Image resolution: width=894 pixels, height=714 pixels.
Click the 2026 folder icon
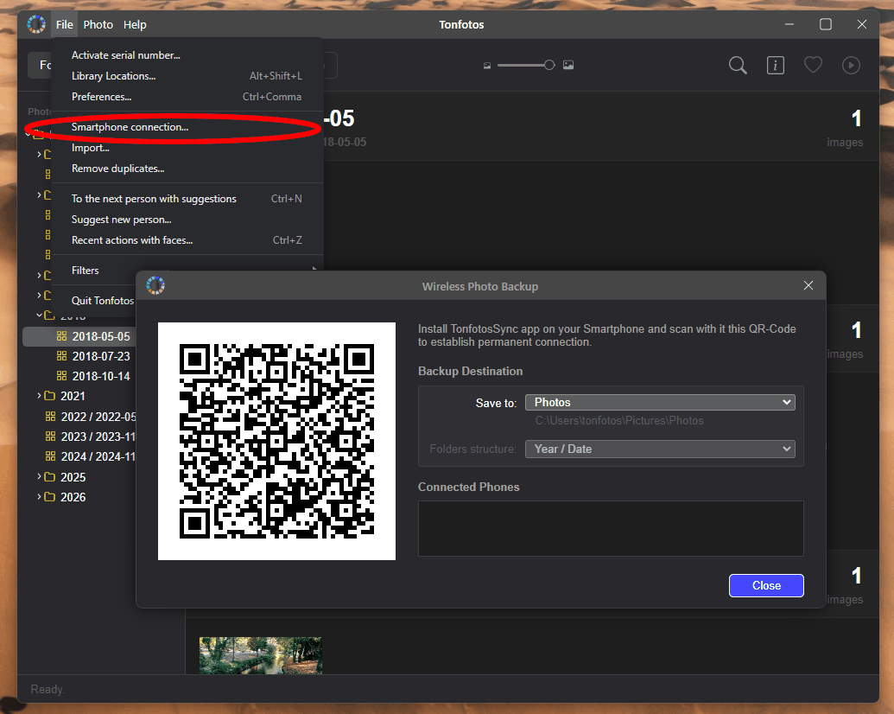coord(50,496)
